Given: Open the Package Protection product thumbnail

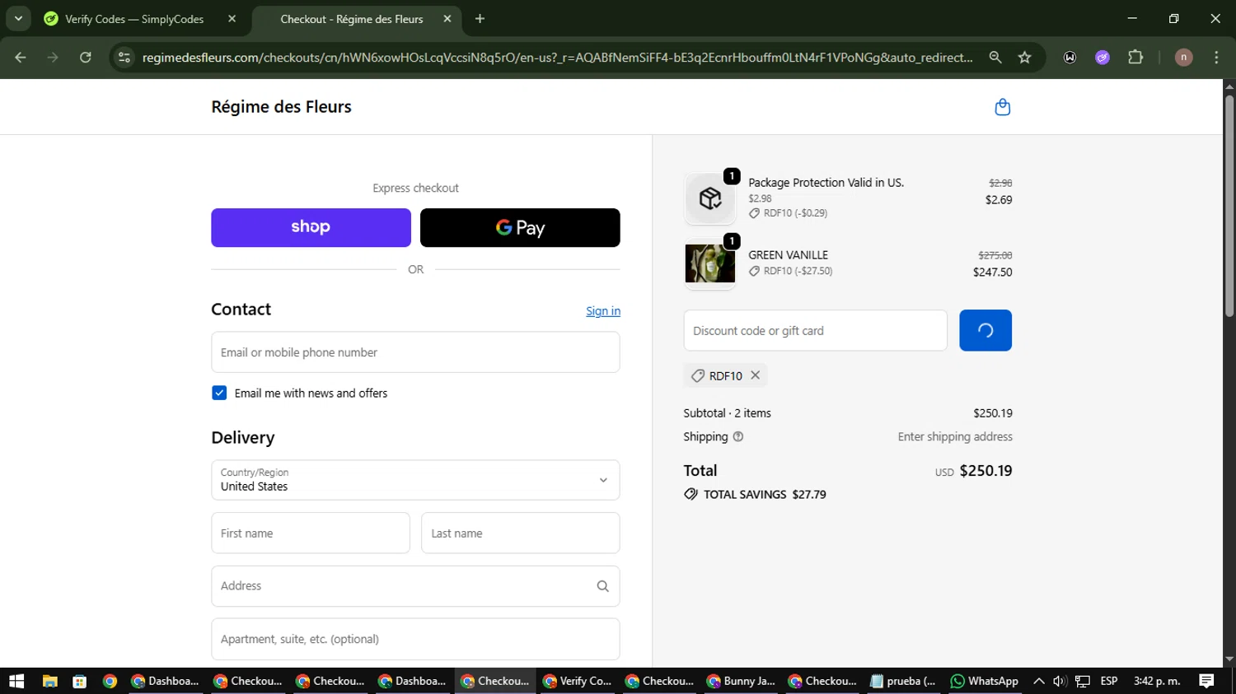Looking at the screenshot, I should tap(709, 198).
